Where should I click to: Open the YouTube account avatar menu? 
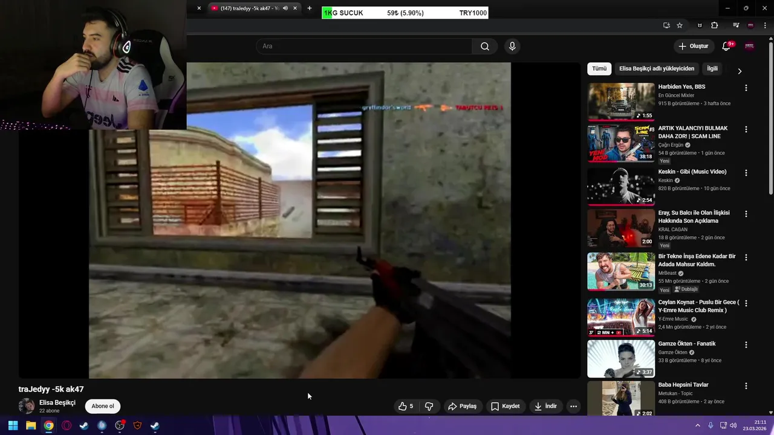[x=749, y=47]
